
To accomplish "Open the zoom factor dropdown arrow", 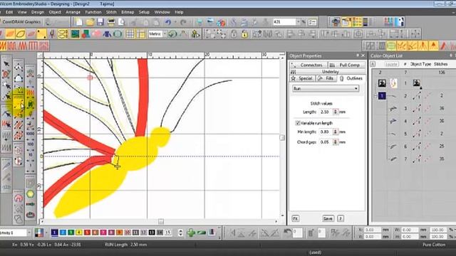I will click(298, 22).
